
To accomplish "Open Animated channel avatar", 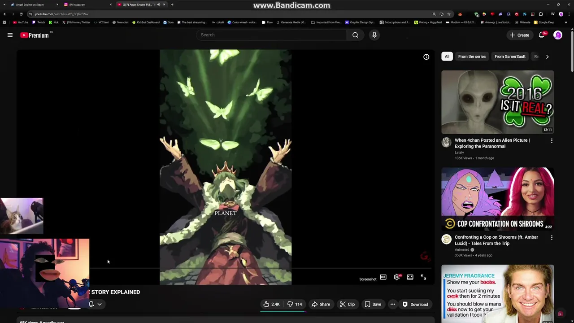I will tap(446, 240).
